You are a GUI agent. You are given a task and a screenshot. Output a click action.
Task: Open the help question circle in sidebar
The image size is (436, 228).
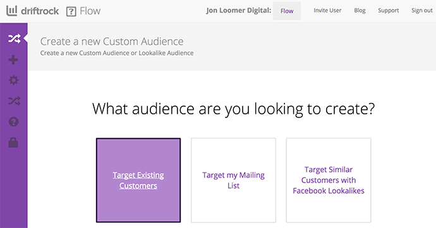tap(14, 122)
